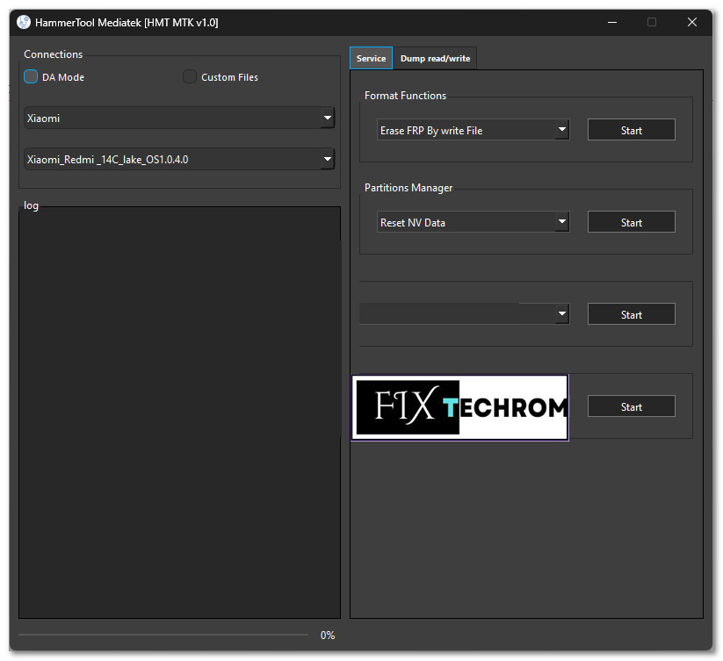Start the Format Functions operation
The width and height of the screenshot is (723, 661).
coord(632,131)
